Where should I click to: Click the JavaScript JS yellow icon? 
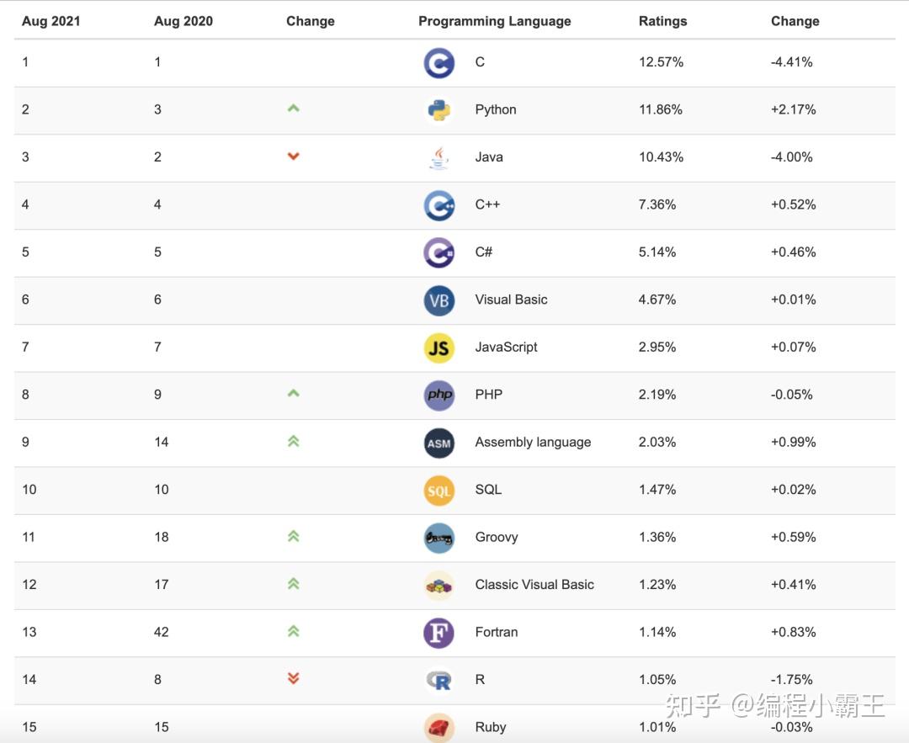point(439,348)
